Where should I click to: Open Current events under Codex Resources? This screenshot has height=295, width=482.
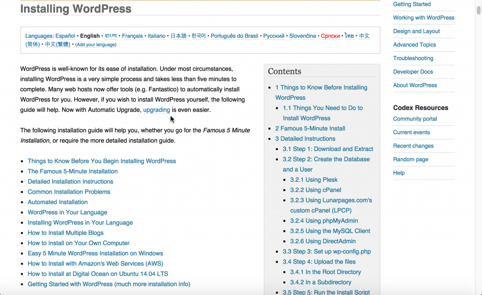pyautogui.click(x=411, y=132)
